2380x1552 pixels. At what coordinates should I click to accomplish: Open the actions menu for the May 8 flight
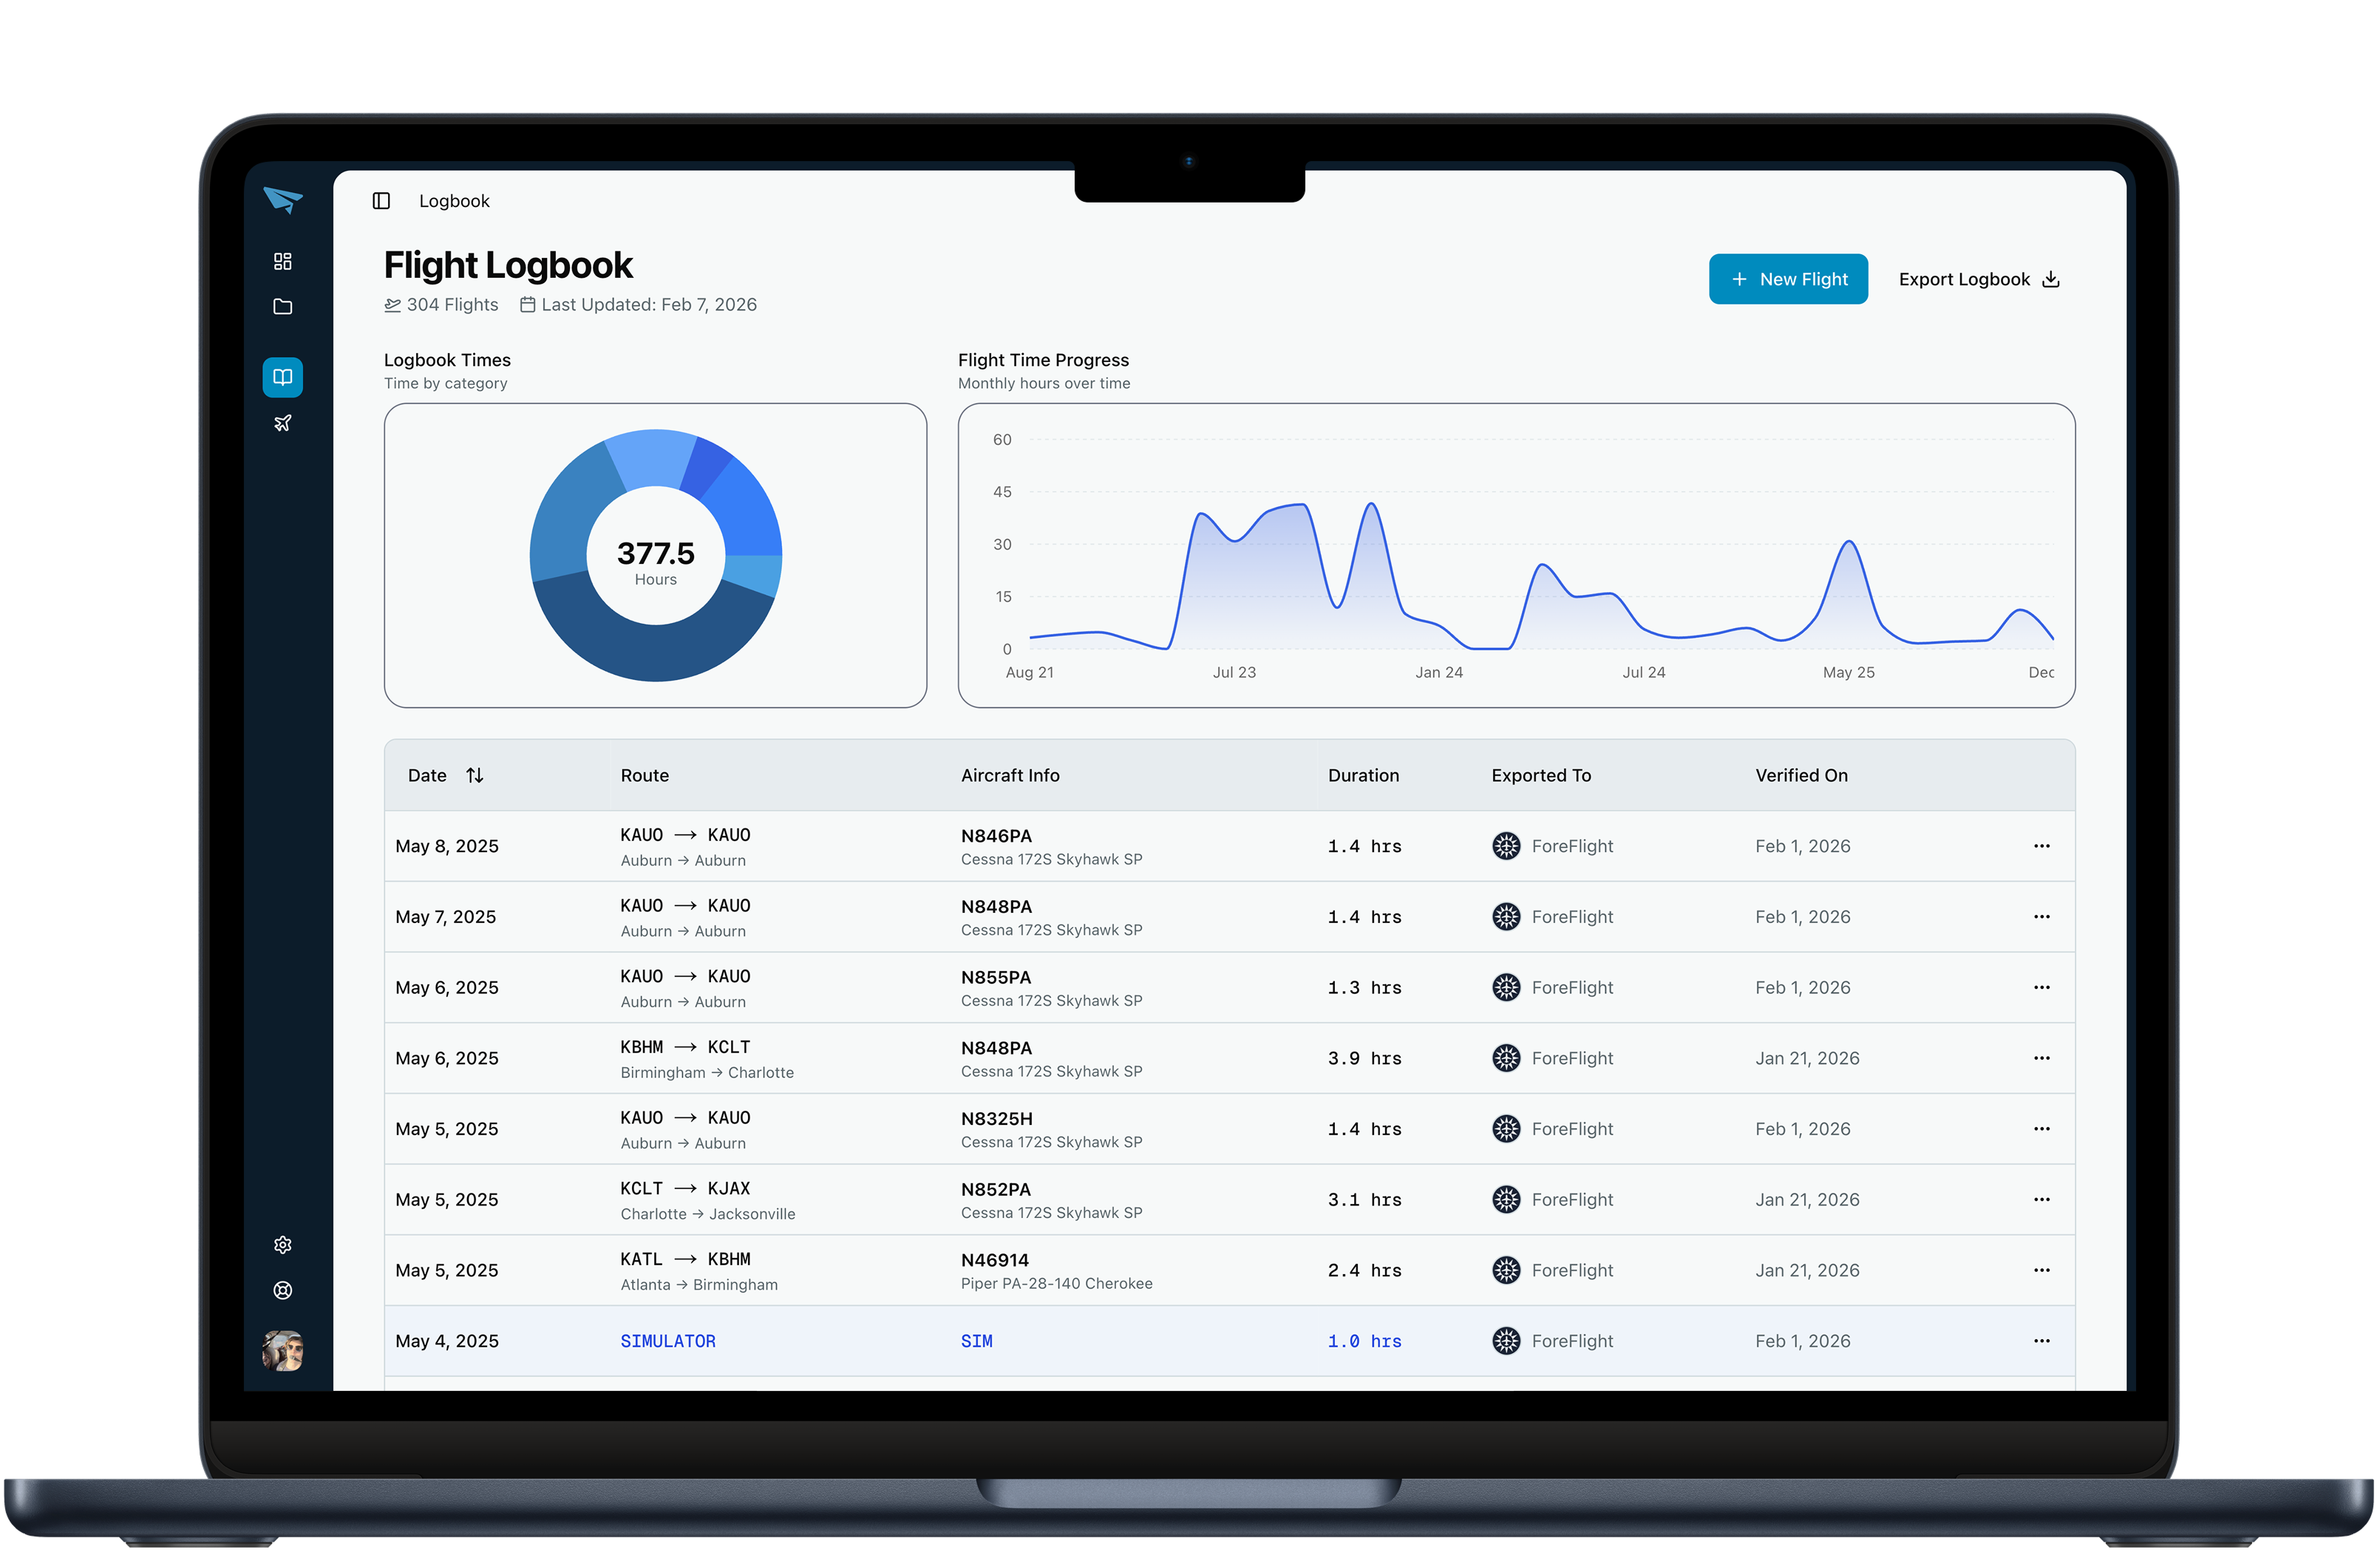point(2042,846)
